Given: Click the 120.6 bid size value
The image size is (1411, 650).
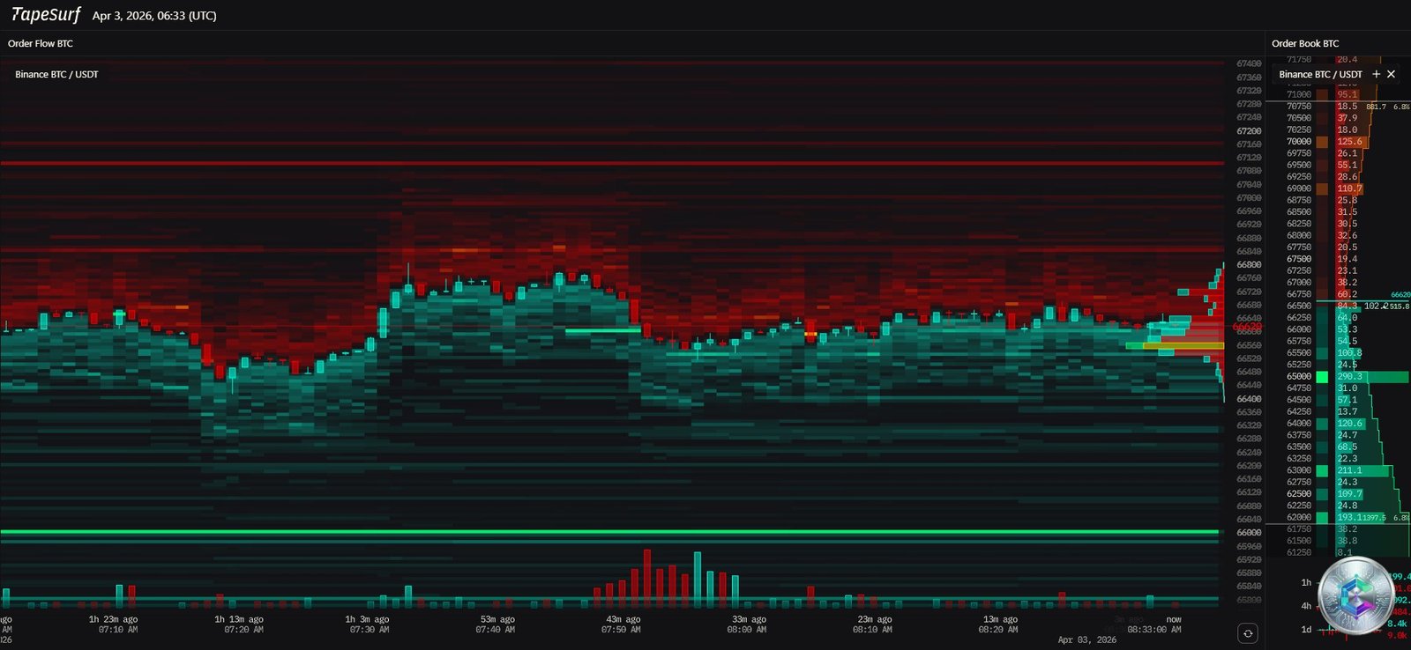Looking at the screenshot, I should click(x=1349, y=423).
